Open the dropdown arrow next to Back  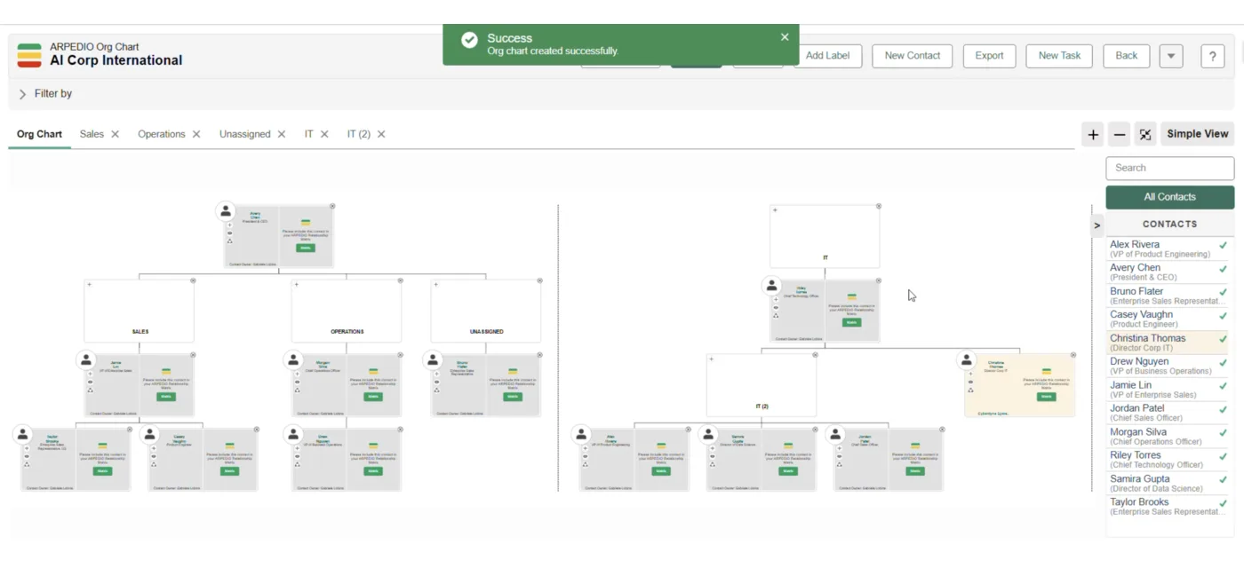1170,56
